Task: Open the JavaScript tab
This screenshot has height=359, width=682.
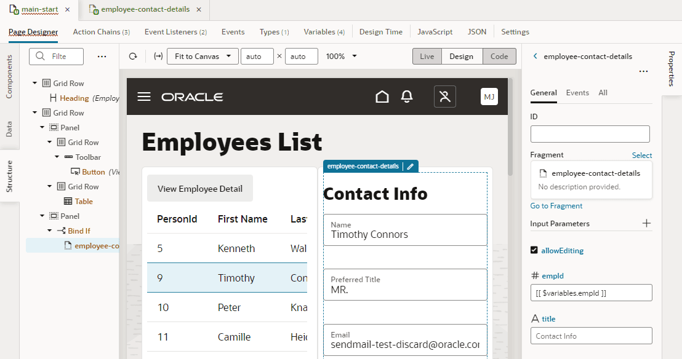Action: [435, 32]
